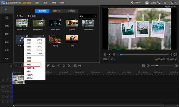
Task: Hide the picture-in-picture track with eye
Action: point(11,85)
